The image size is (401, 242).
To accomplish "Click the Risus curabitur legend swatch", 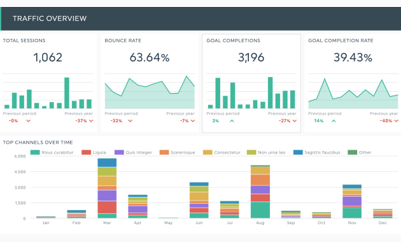I will click(x=35, y=152).
